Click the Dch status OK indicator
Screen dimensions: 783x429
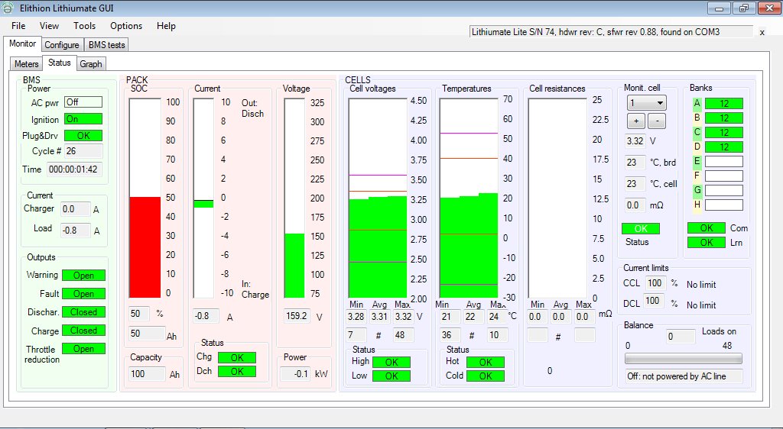tap(237, 371)
